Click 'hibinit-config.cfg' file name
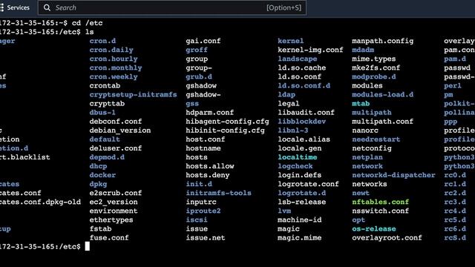This screenshot has height=267, width=475. point(226,131)
